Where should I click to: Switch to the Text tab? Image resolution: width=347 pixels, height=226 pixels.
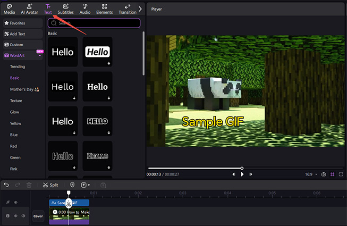click(48, 9)
